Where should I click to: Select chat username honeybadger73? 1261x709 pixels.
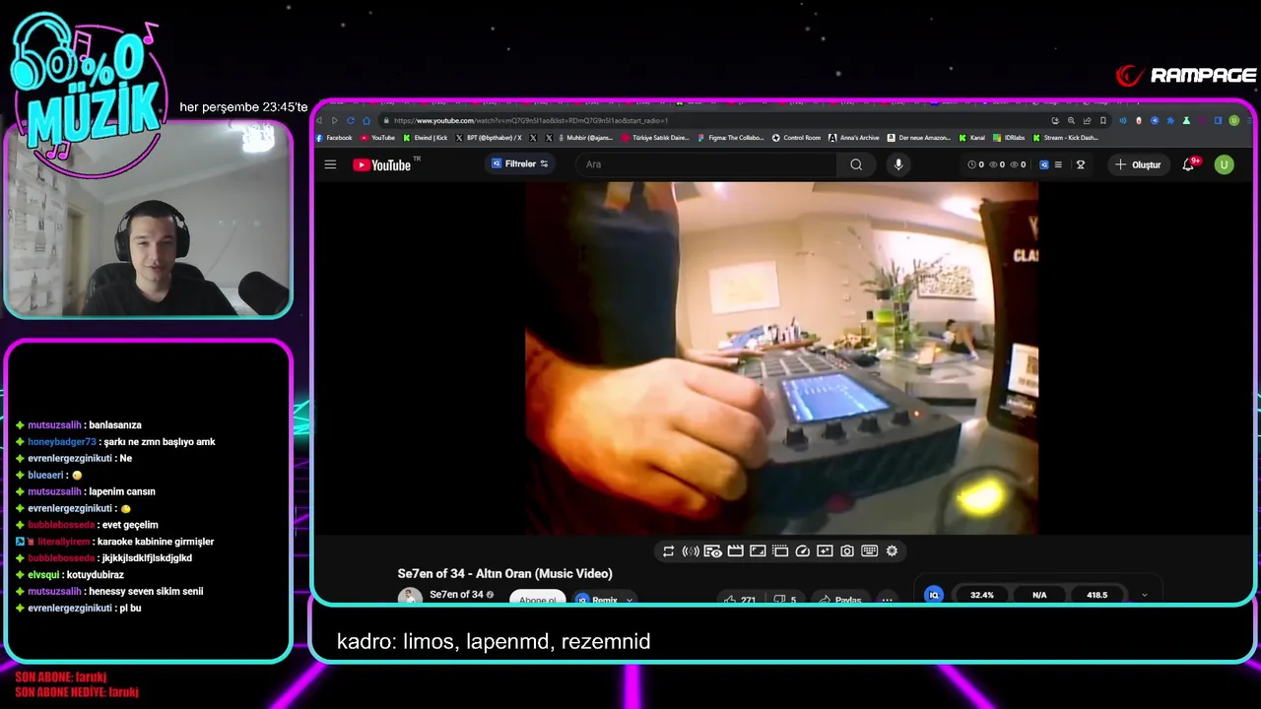pos(62,442)
